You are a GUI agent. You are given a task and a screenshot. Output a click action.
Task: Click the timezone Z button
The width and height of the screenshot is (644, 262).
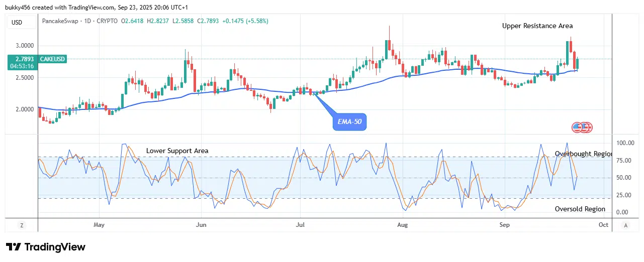click(x=21, y=225)
